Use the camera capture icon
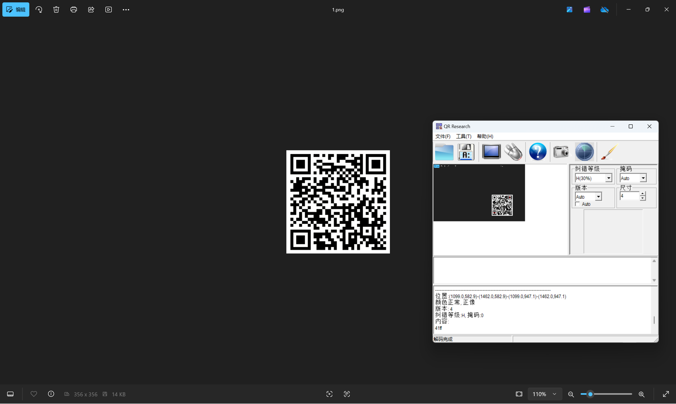676x404 pixels. pos(561,152)
